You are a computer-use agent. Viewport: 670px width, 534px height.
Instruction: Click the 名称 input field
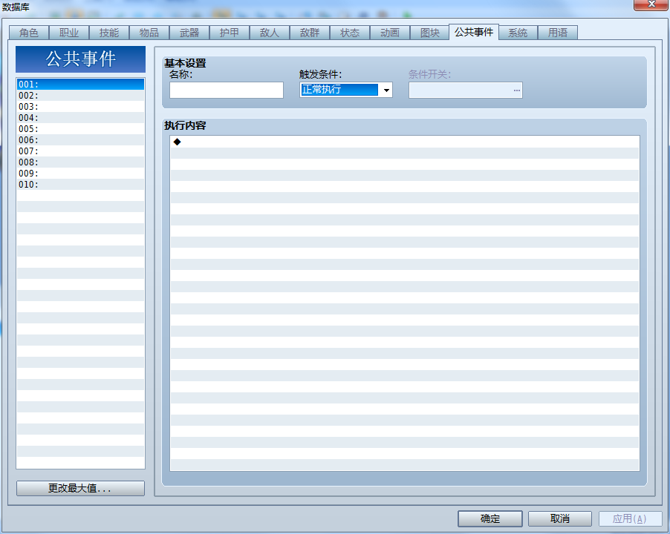pos(227,90)
